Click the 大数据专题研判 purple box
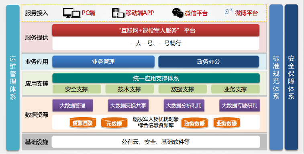Viewport: 304px width, 154px height. point(239,105)
